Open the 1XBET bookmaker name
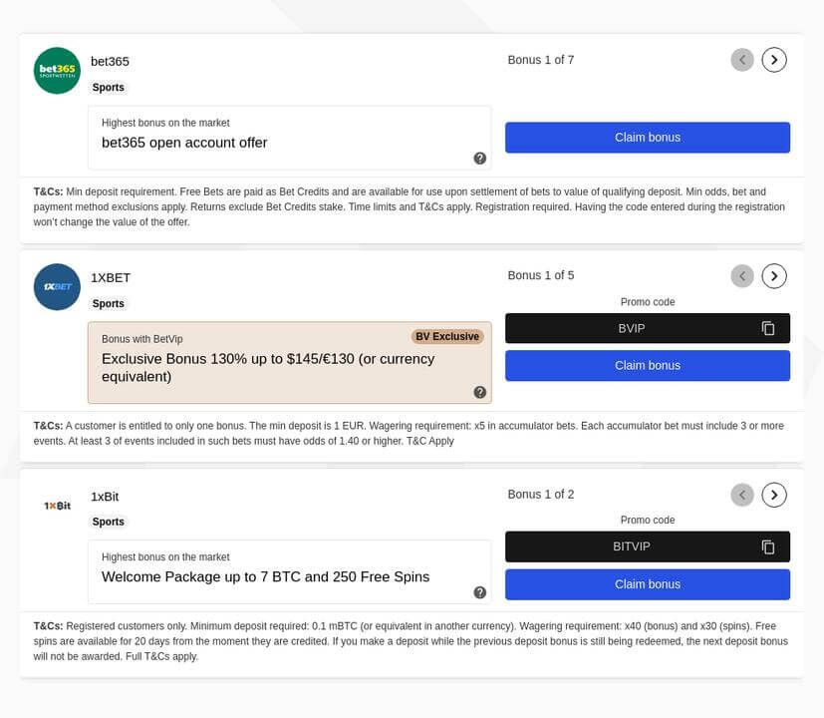The image size is (824, 718). [x=111, y=278]
